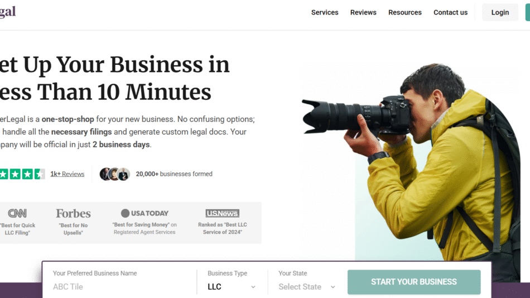
Task: Click the CNN logo
Action: 17,213
